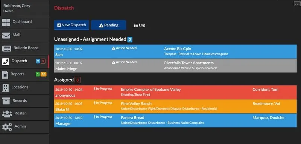Click Action Needed on Maint. Mngr row
Screen dimensions: 301x144
tap(124, 62)
